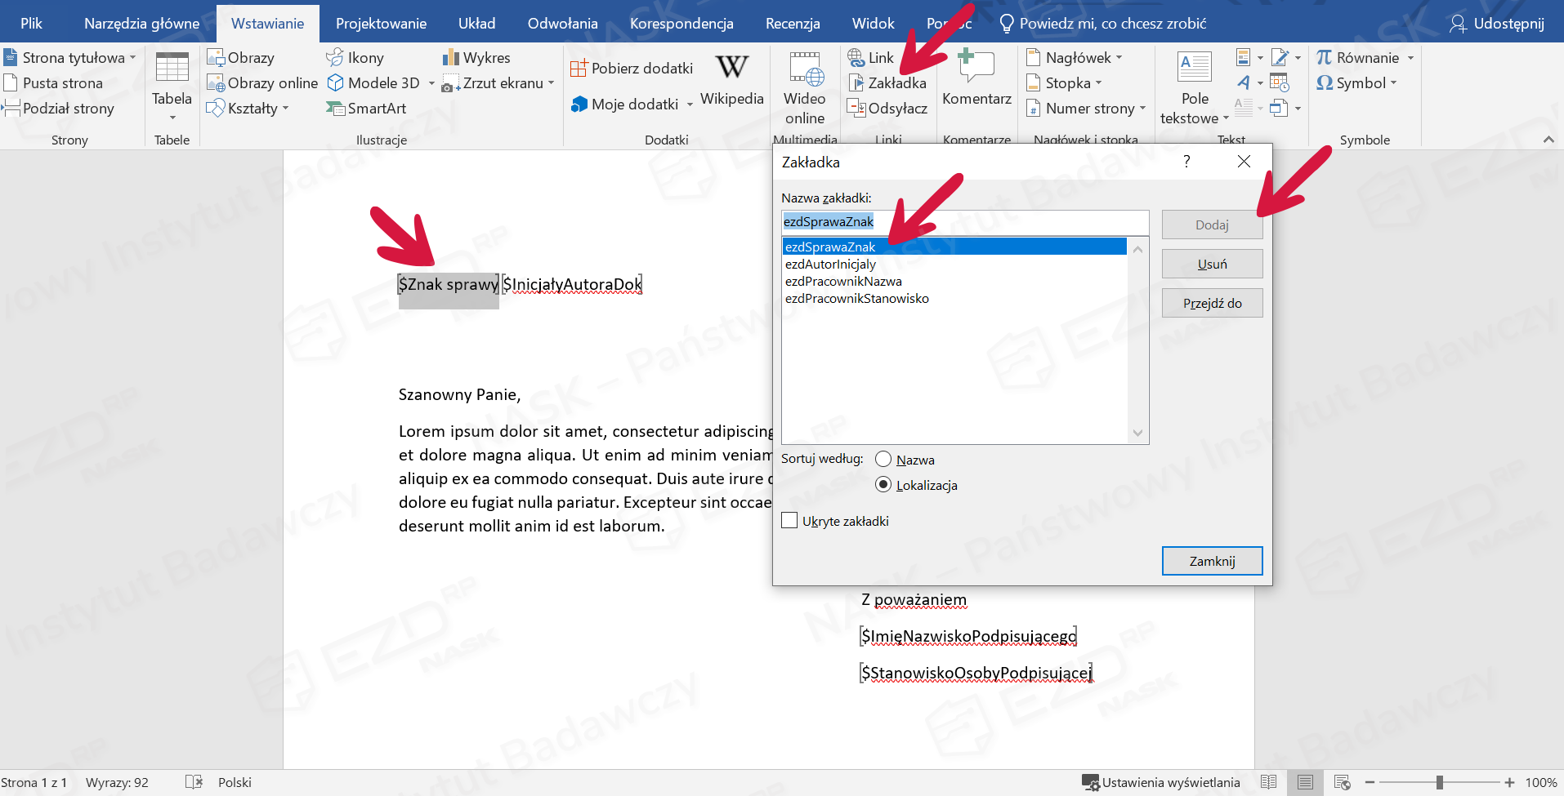Select the Nazwa sort radio button
This screenshot has height=796, width=1564.
point(883,460)
